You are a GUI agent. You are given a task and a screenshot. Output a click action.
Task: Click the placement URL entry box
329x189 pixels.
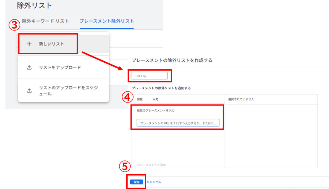tap(178, 123)
